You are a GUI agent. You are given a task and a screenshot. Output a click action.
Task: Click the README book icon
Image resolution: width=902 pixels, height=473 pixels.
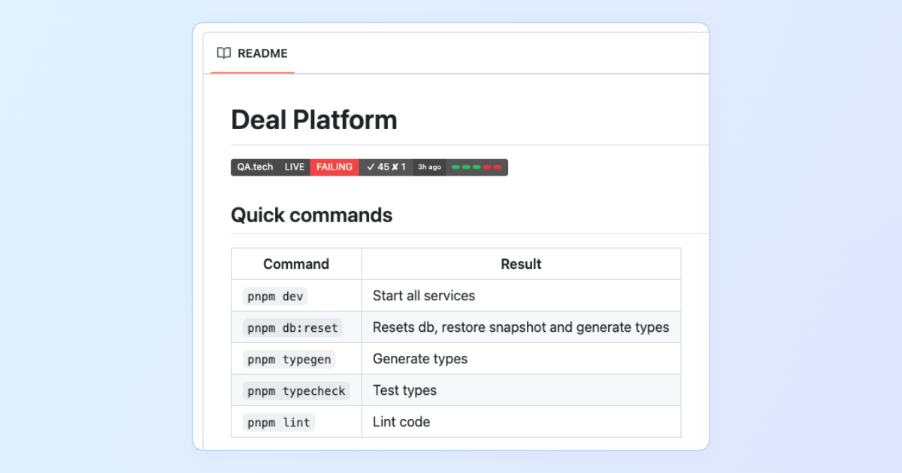coord(223,53)
